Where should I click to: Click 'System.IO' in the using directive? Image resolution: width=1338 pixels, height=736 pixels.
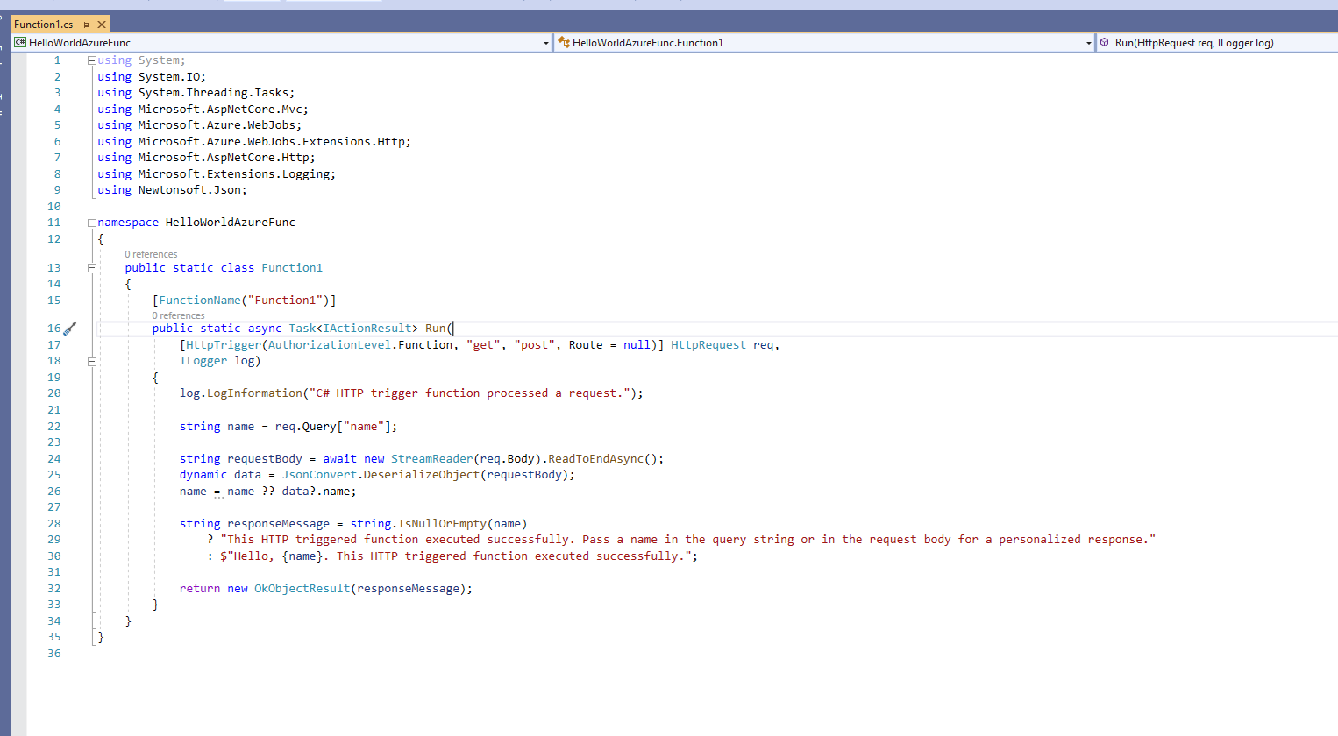coord(169,77)
